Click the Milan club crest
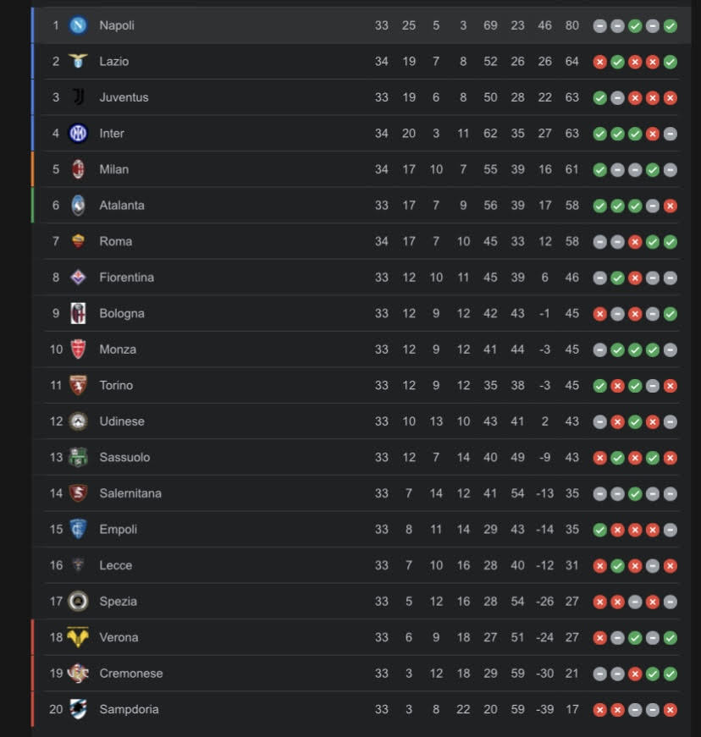The width and height of the screenshot is (701, 737). click(x=78, y=169)
